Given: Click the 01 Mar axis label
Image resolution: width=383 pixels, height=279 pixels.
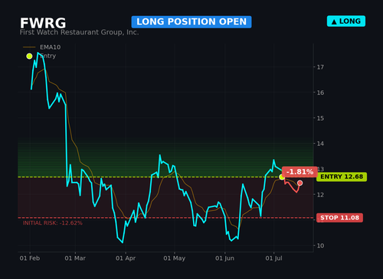Looking at the screenshot, I should click(x=75, y=258).
